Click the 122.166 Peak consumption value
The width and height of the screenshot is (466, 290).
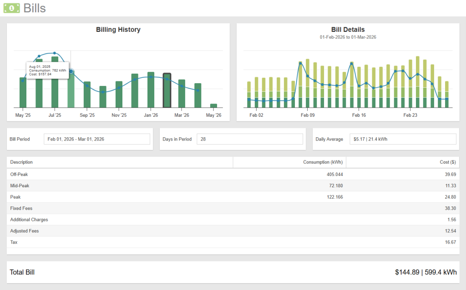334,197
